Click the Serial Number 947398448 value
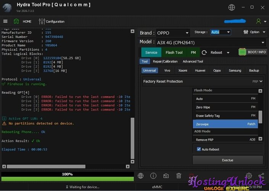Image resolution: width=269 pixels, height=191 pixels. coord(54,37)
